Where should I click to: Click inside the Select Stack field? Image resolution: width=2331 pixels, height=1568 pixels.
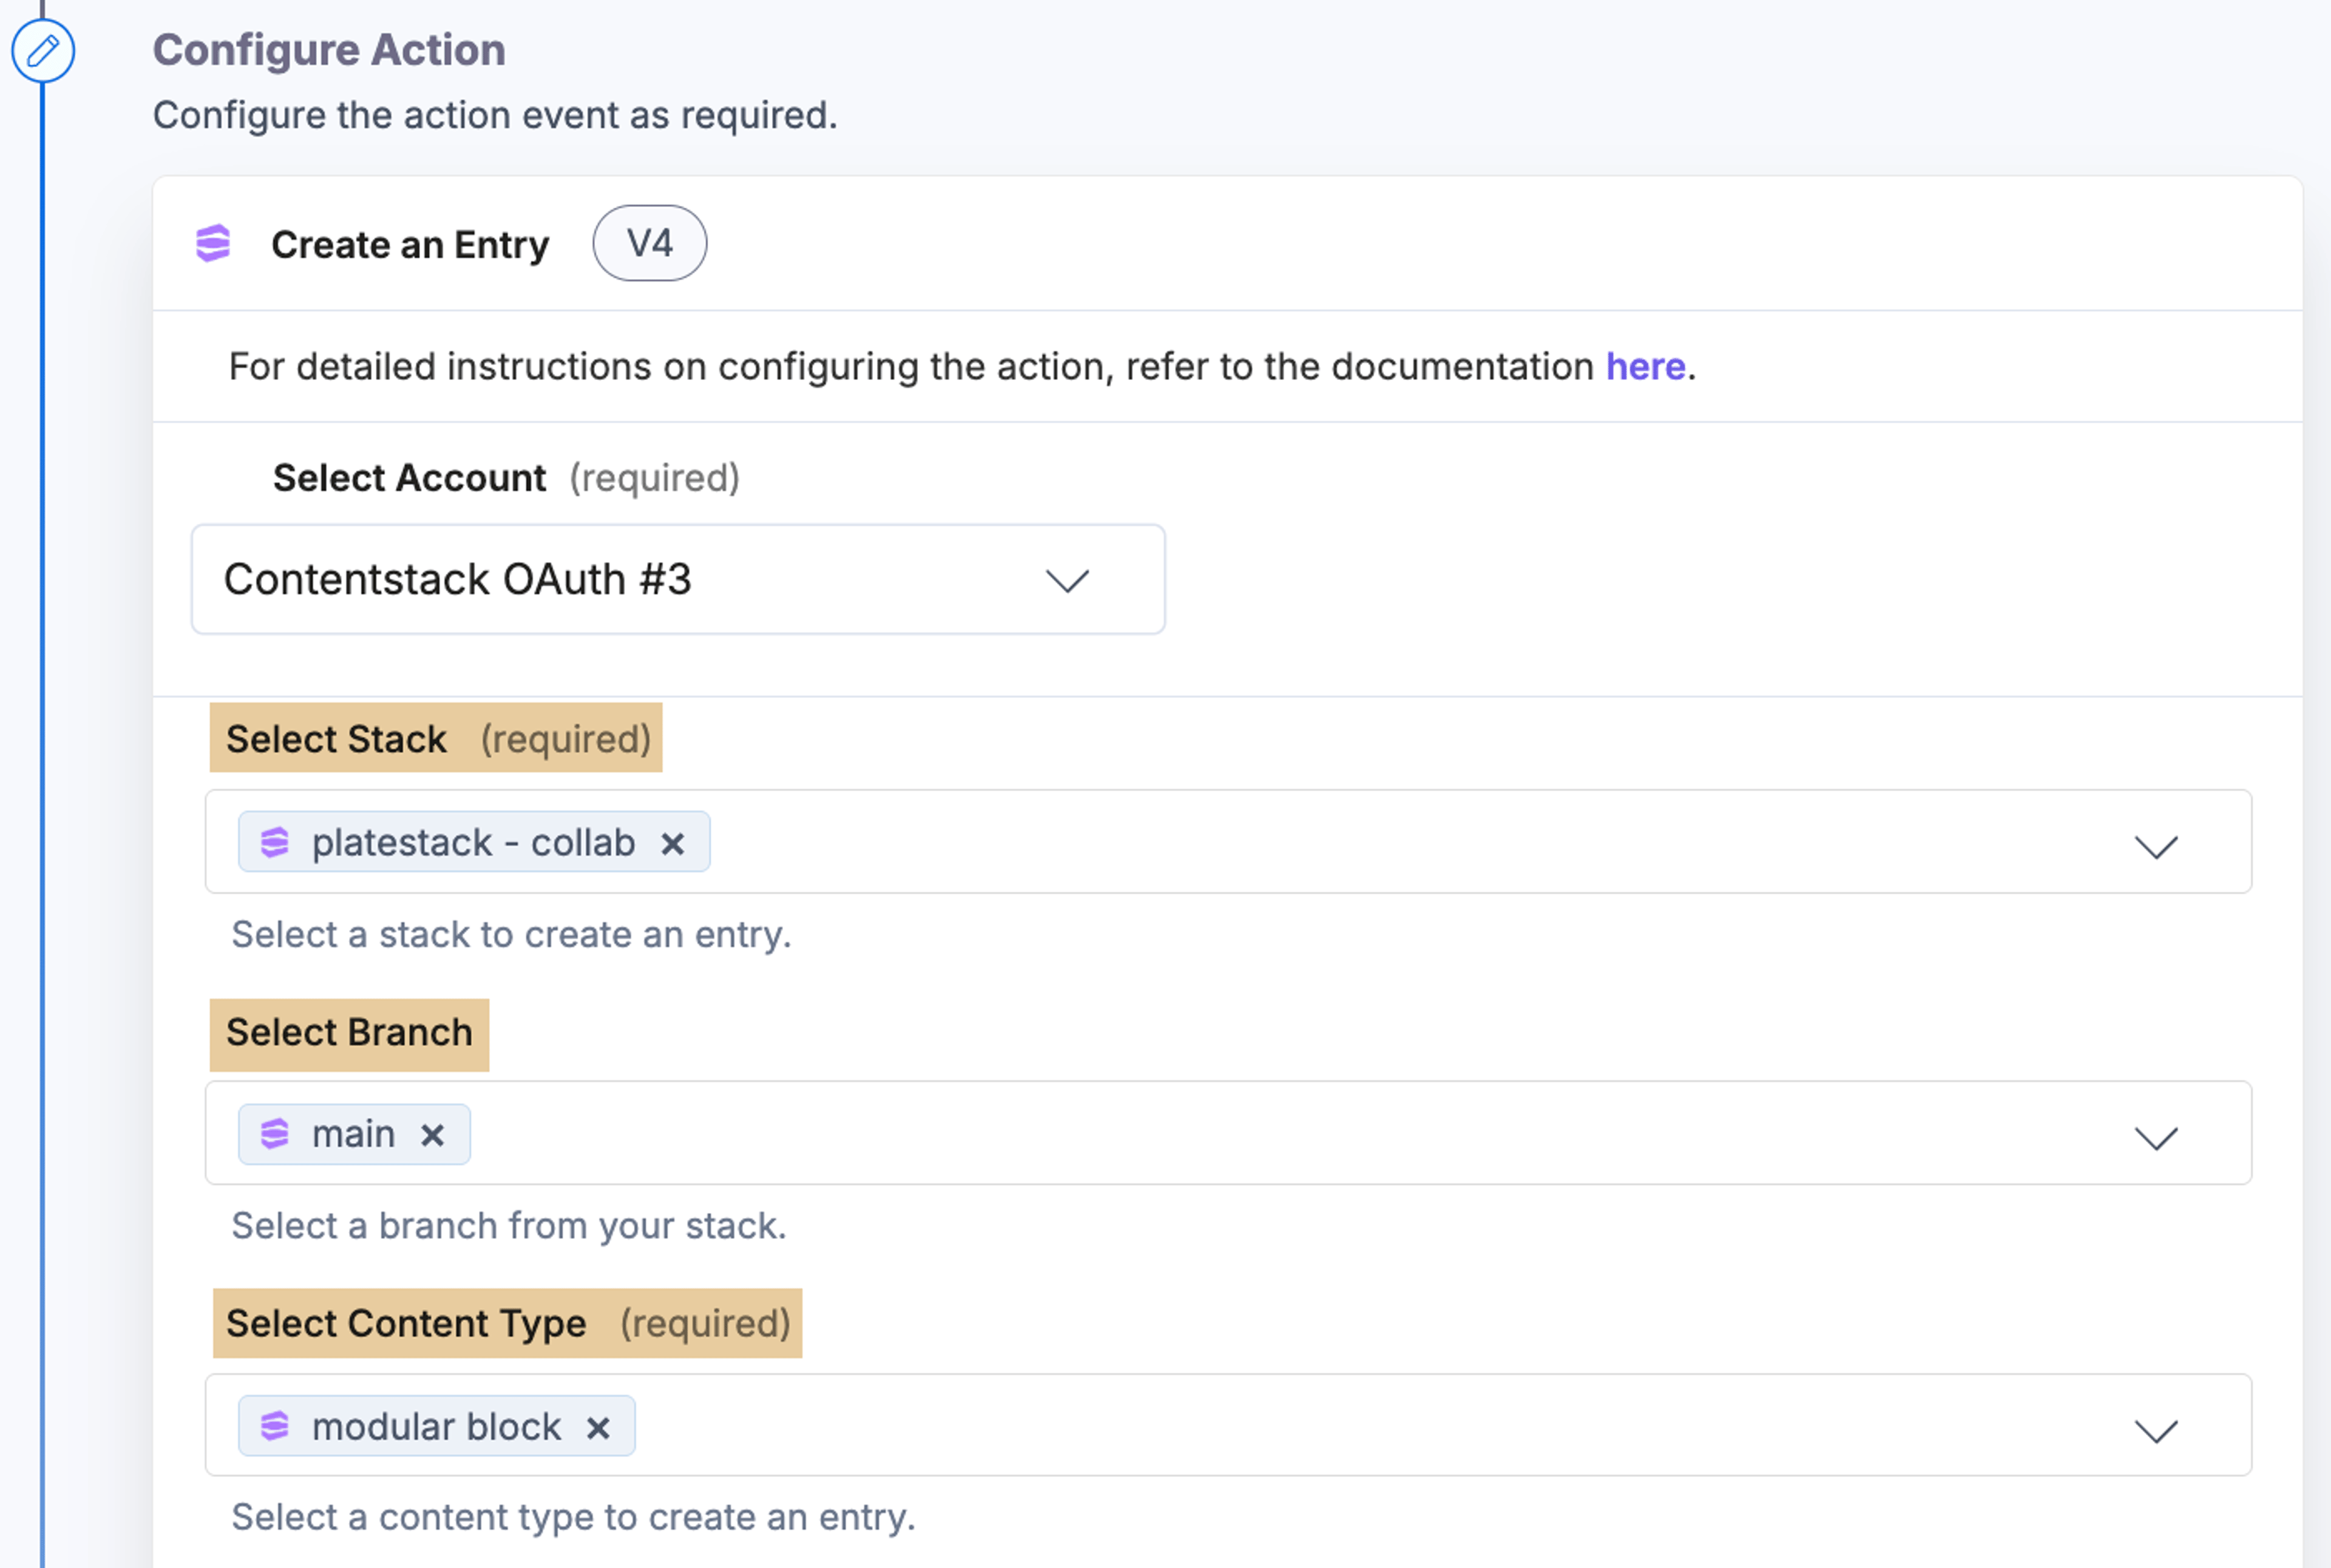(x=1228, y=842)
